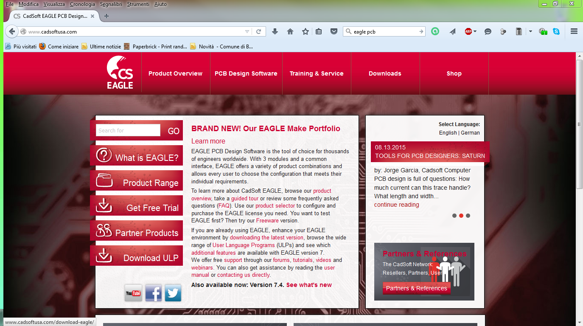Click the Partners & References red button
Image resolution: width=583 pixels, height=326 pixels.
click(x=416, y=288)
